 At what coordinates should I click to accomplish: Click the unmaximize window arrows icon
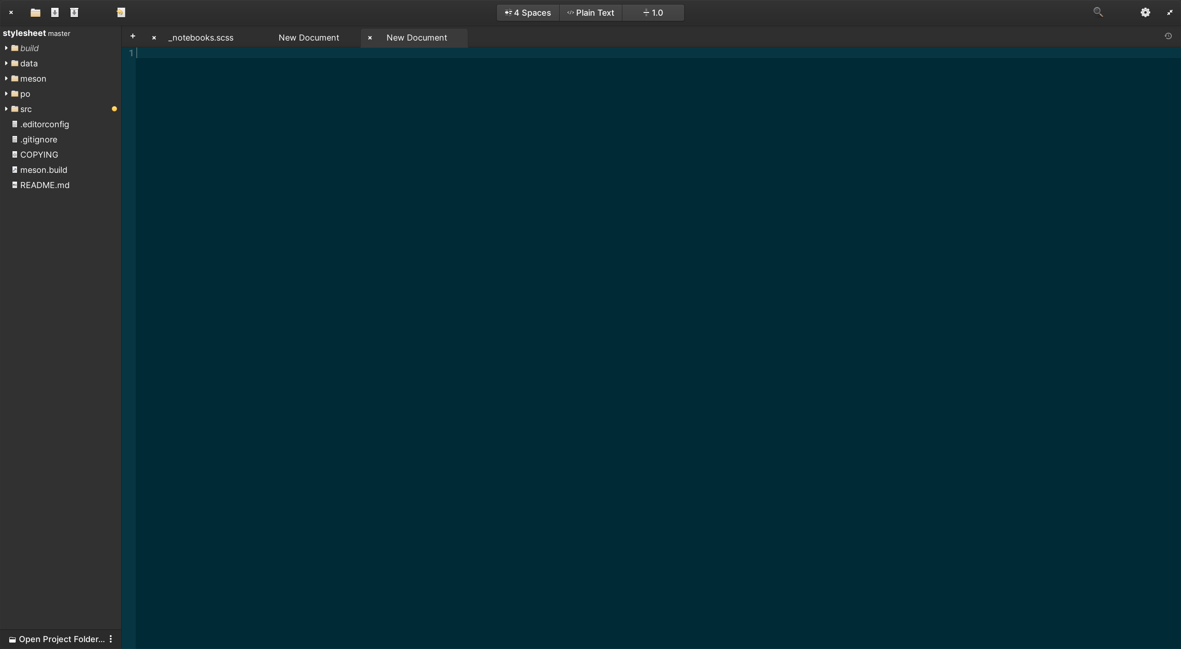click(x=1170, y=12)
